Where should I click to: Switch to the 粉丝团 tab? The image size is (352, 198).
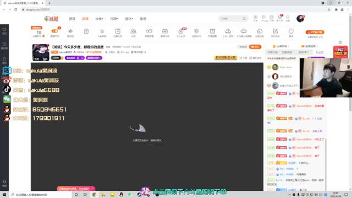(x=320, y=52)
